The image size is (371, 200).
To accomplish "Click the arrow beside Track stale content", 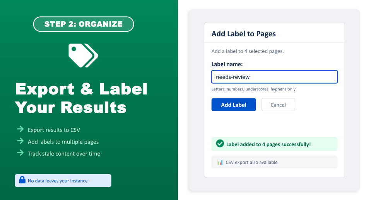I will click(x=21, y=153).
